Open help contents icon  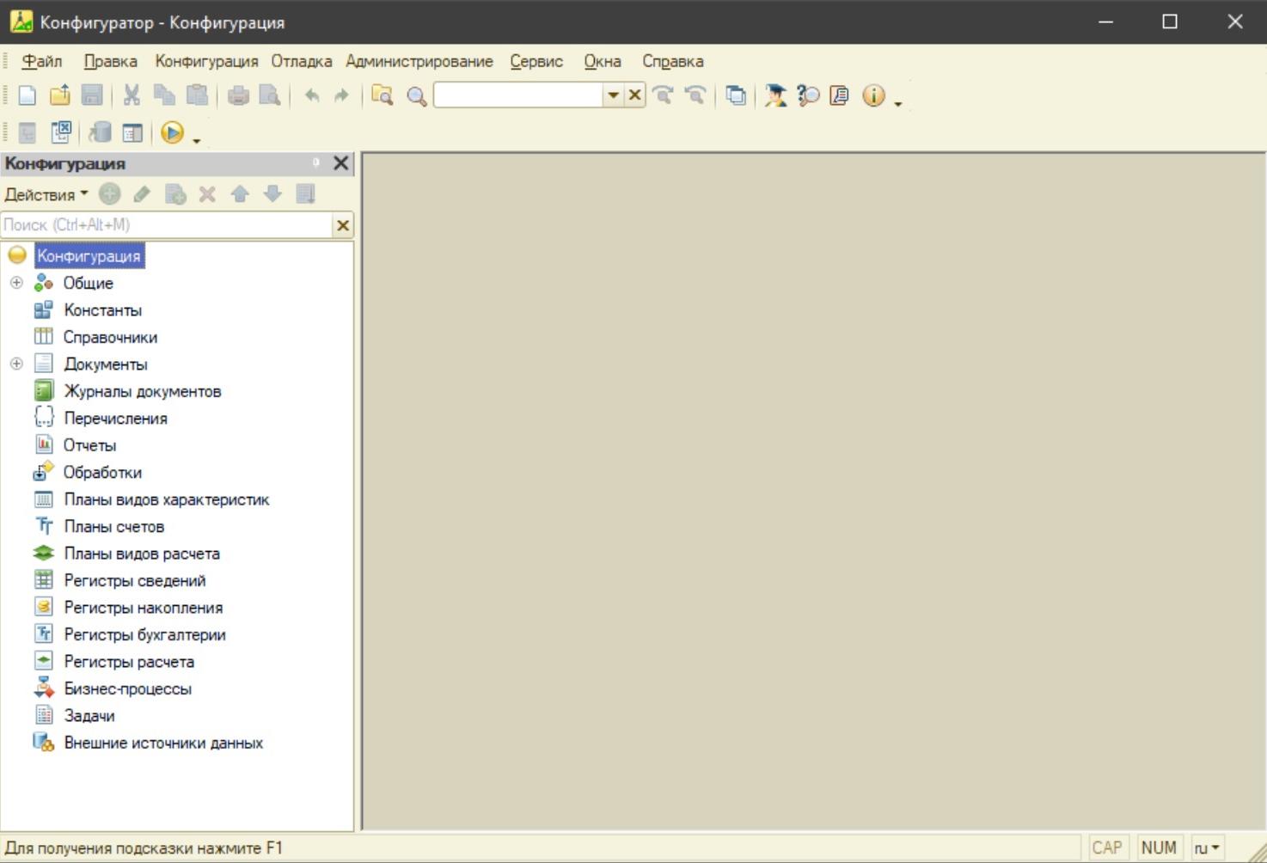pyautogui.click(x=840, y=95)
